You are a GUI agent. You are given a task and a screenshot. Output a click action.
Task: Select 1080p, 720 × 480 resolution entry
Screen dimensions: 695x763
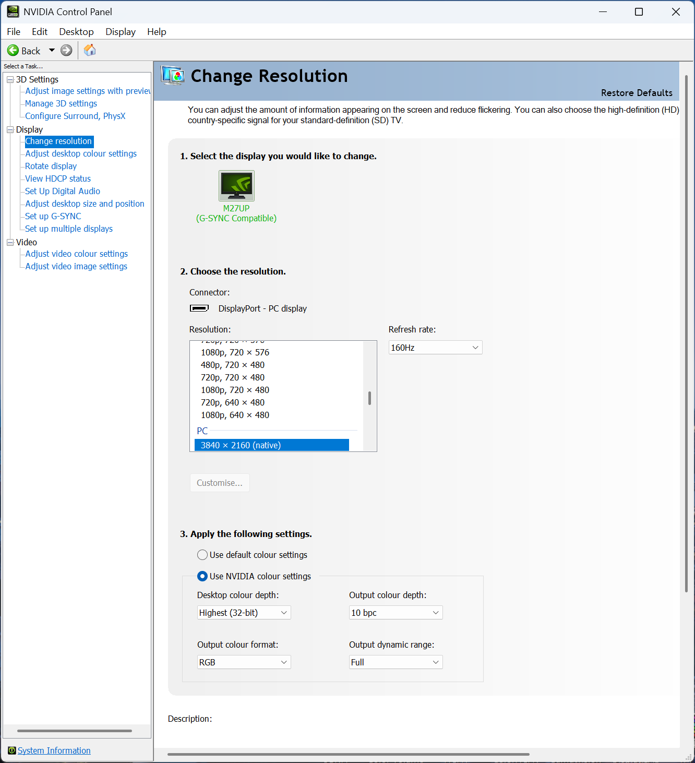tap(235, 390)
